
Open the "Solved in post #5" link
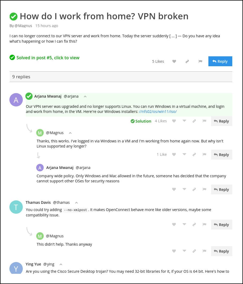coord(48,58)
